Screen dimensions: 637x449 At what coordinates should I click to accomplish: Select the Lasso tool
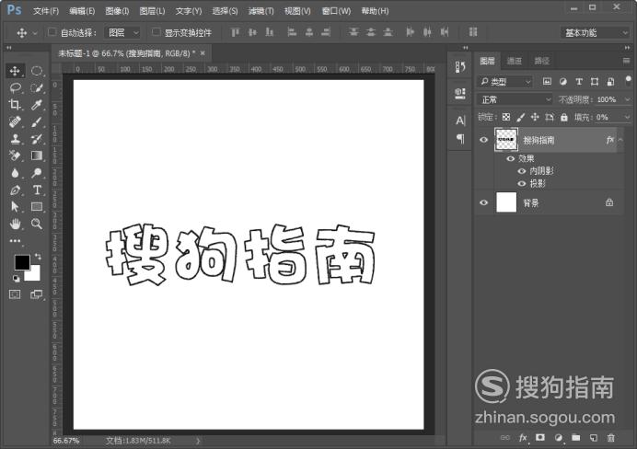pos(15,87)
